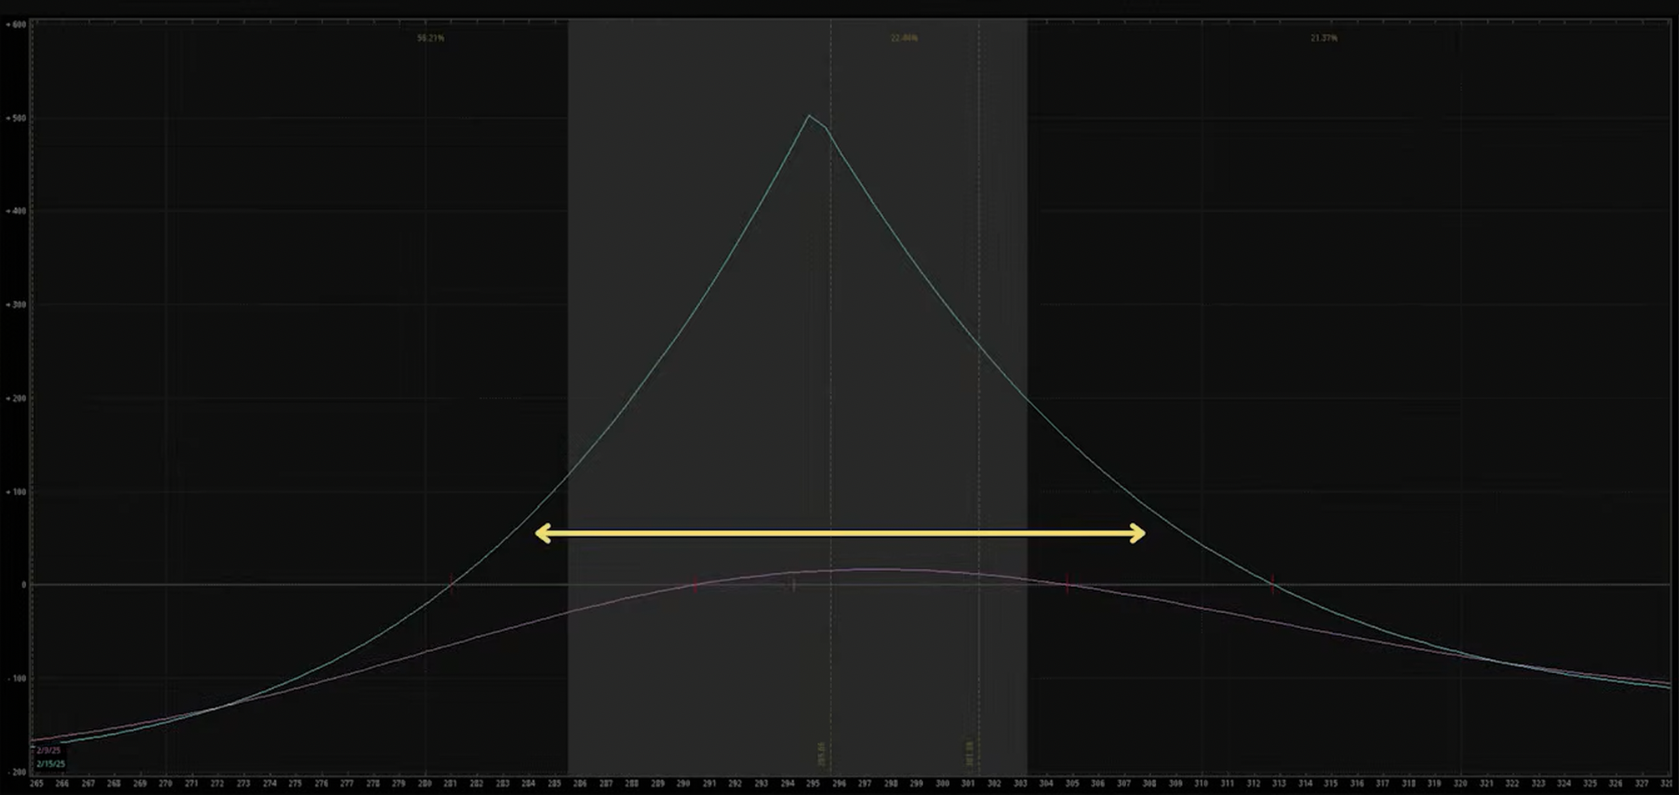Screen dimensions: 1679x795
Task: Click the 56.21% probability label
Action: 429,38
